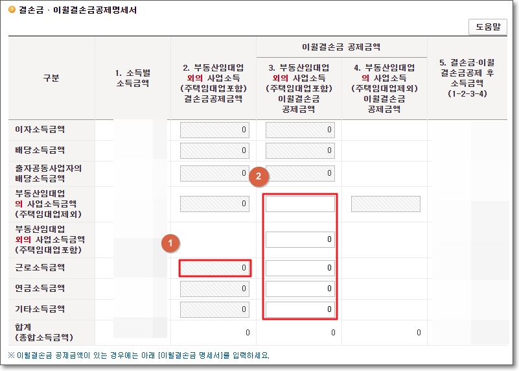Select column 2 field for 출자공동사업자의 배당소득금액

tap(214, 173)
